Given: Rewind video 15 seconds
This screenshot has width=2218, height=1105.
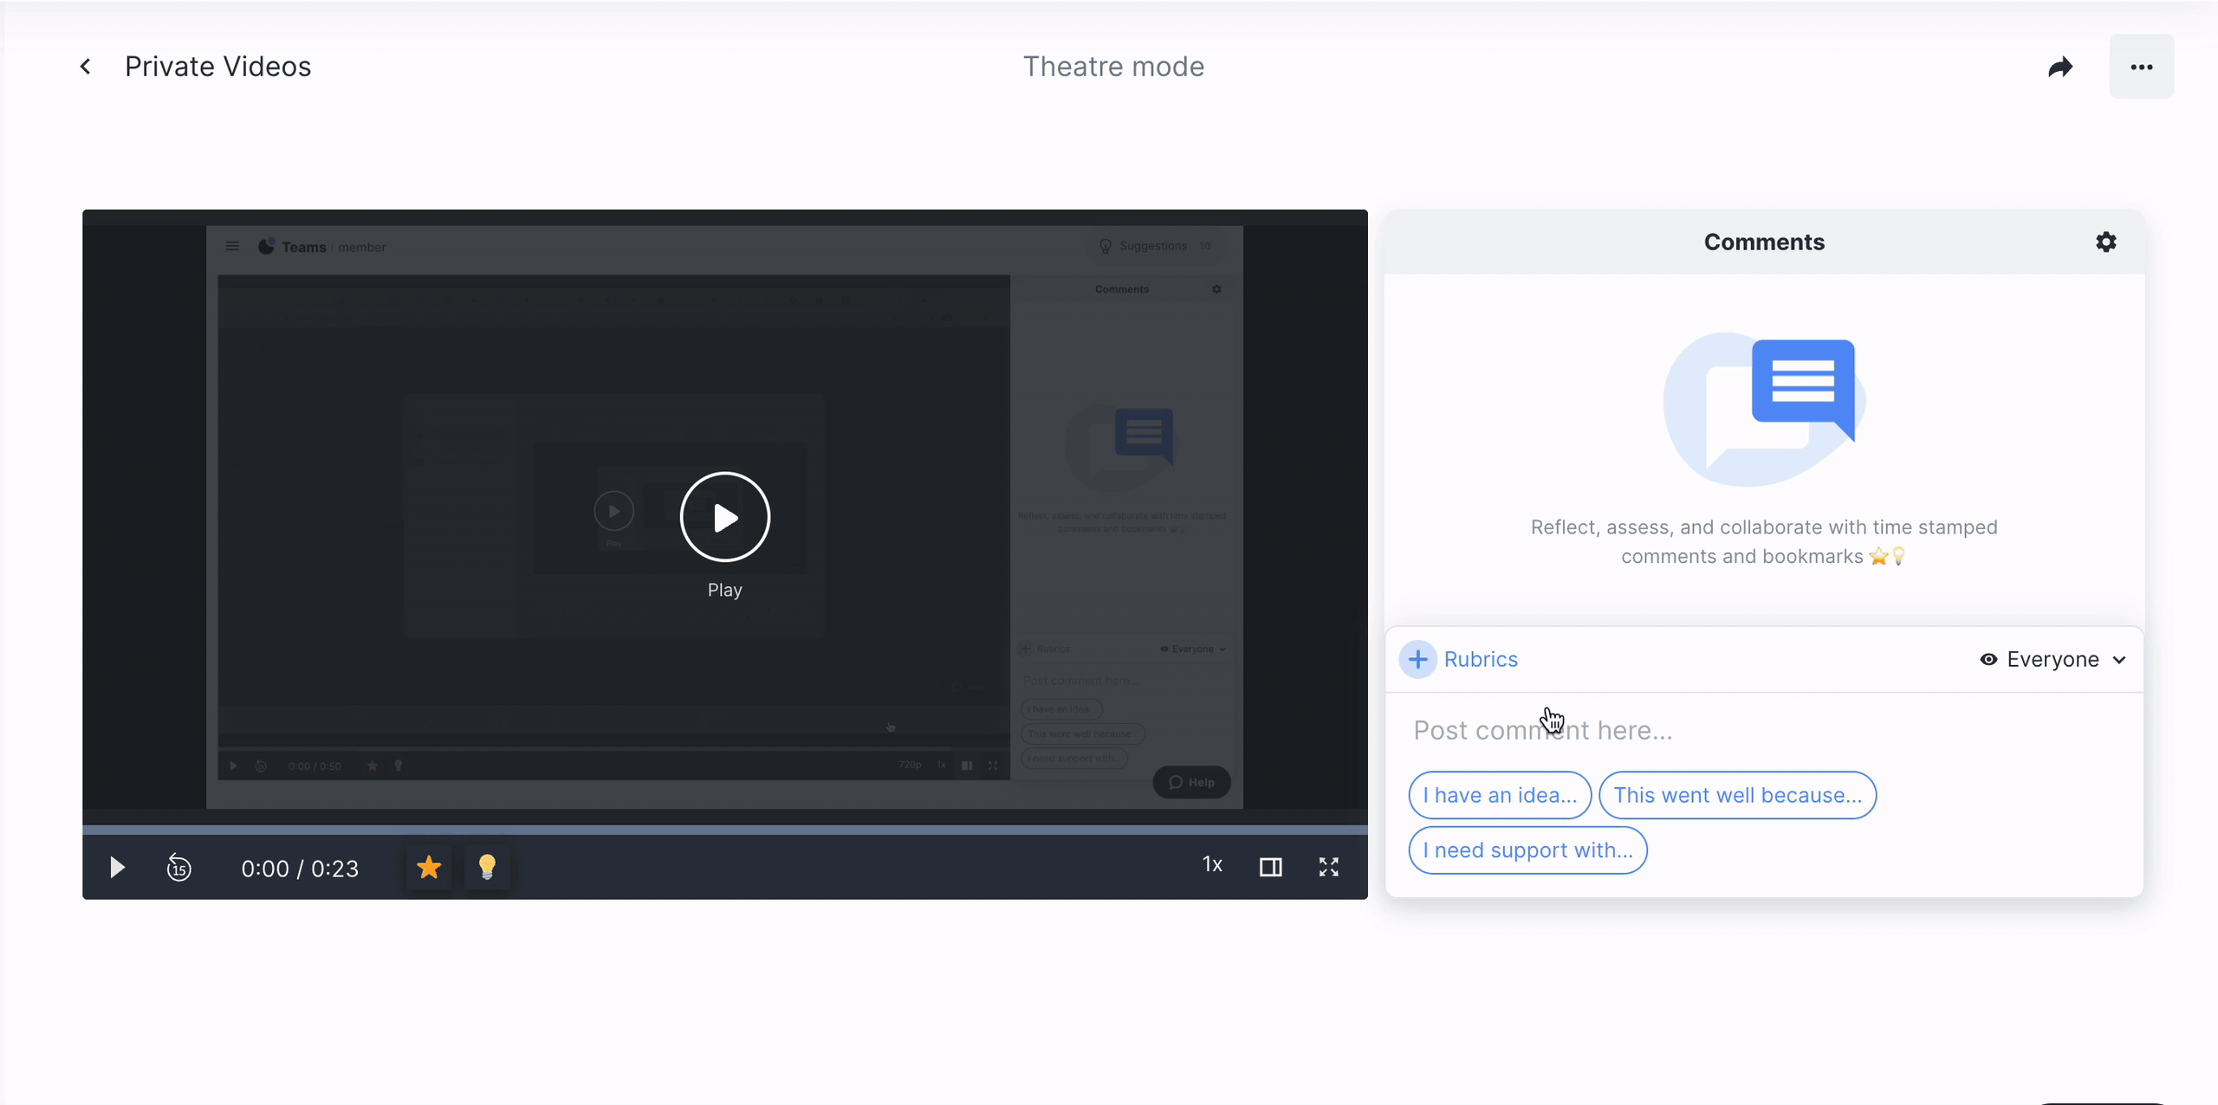Looking at the screenshot, I should tap(178, 867).
